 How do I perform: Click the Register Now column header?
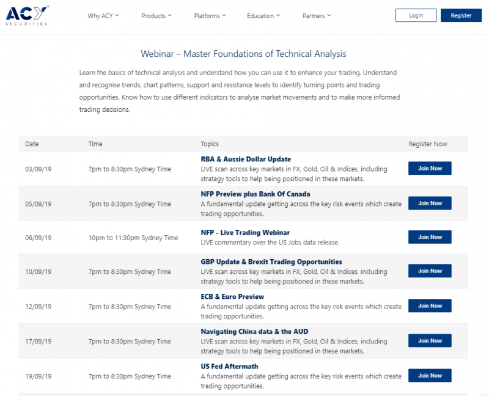[x=428, y=144]
